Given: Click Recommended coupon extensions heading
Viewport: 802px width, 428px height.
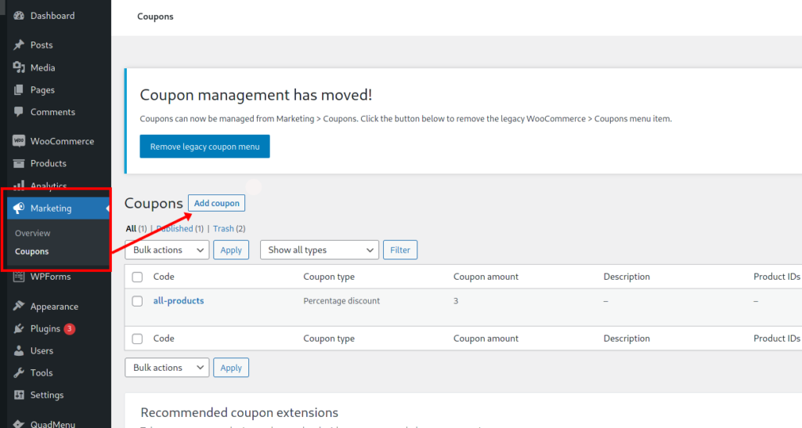Looking at the screenshot, I should tap(240, 412).
